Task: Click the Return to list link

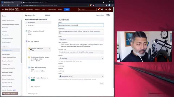Action: 100,15
